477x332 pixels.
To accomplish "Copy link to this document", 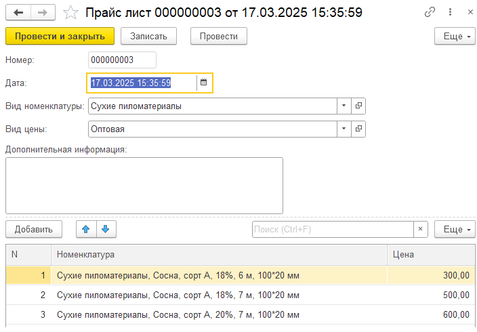I will click(x=430, y=12).
